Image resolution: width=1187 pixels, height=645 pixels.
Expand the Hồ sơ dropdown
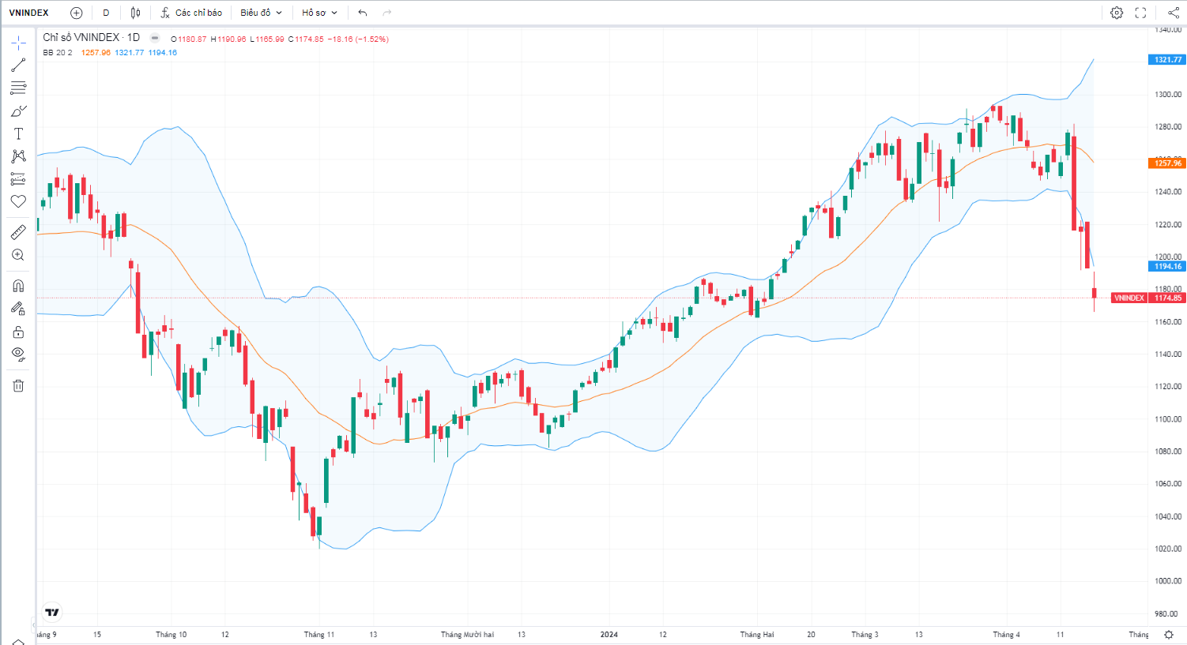(x=319, y=13)
